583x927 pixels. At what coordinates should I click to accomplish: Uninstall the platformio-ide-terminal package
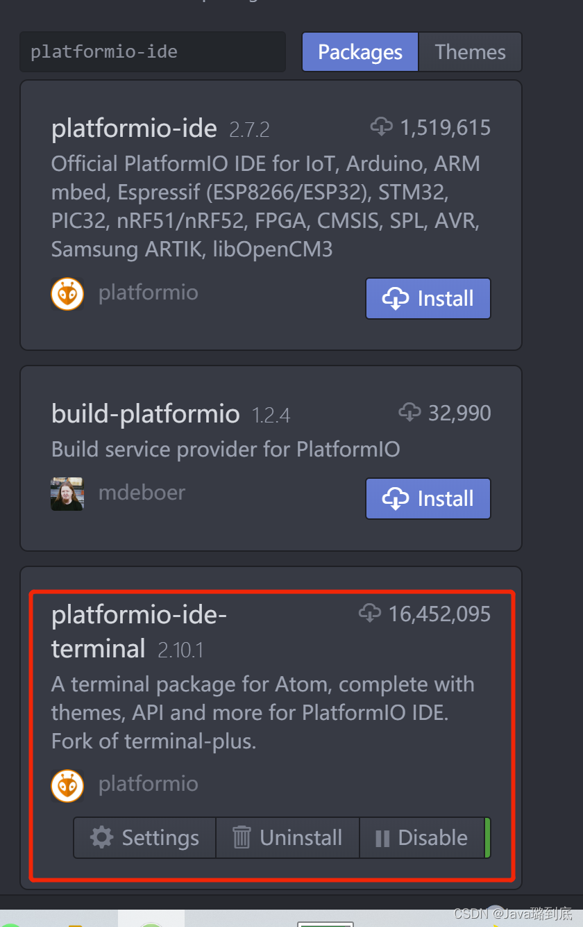[288, 837]
